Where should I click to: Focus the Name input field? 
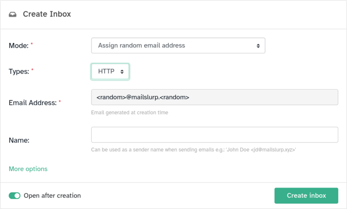pyautogui.click(x=214, y=135)
